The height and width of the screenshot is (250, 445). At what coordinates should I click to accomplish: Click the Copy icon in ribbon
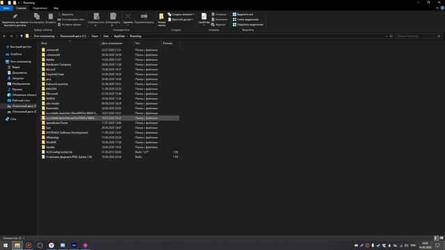click(37, 17)
